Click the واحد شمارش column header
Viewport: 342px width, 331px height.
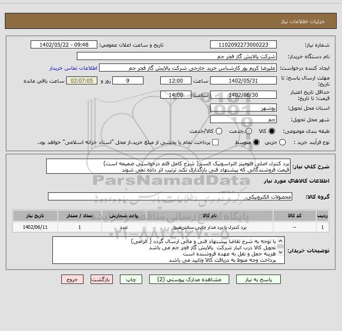pyautogui.click(x=123, y=215)
